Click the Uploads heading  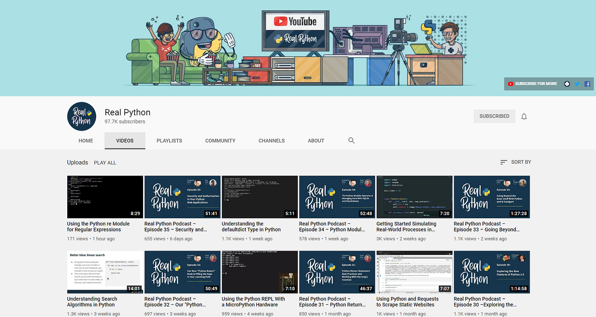[x=77, y=163]
